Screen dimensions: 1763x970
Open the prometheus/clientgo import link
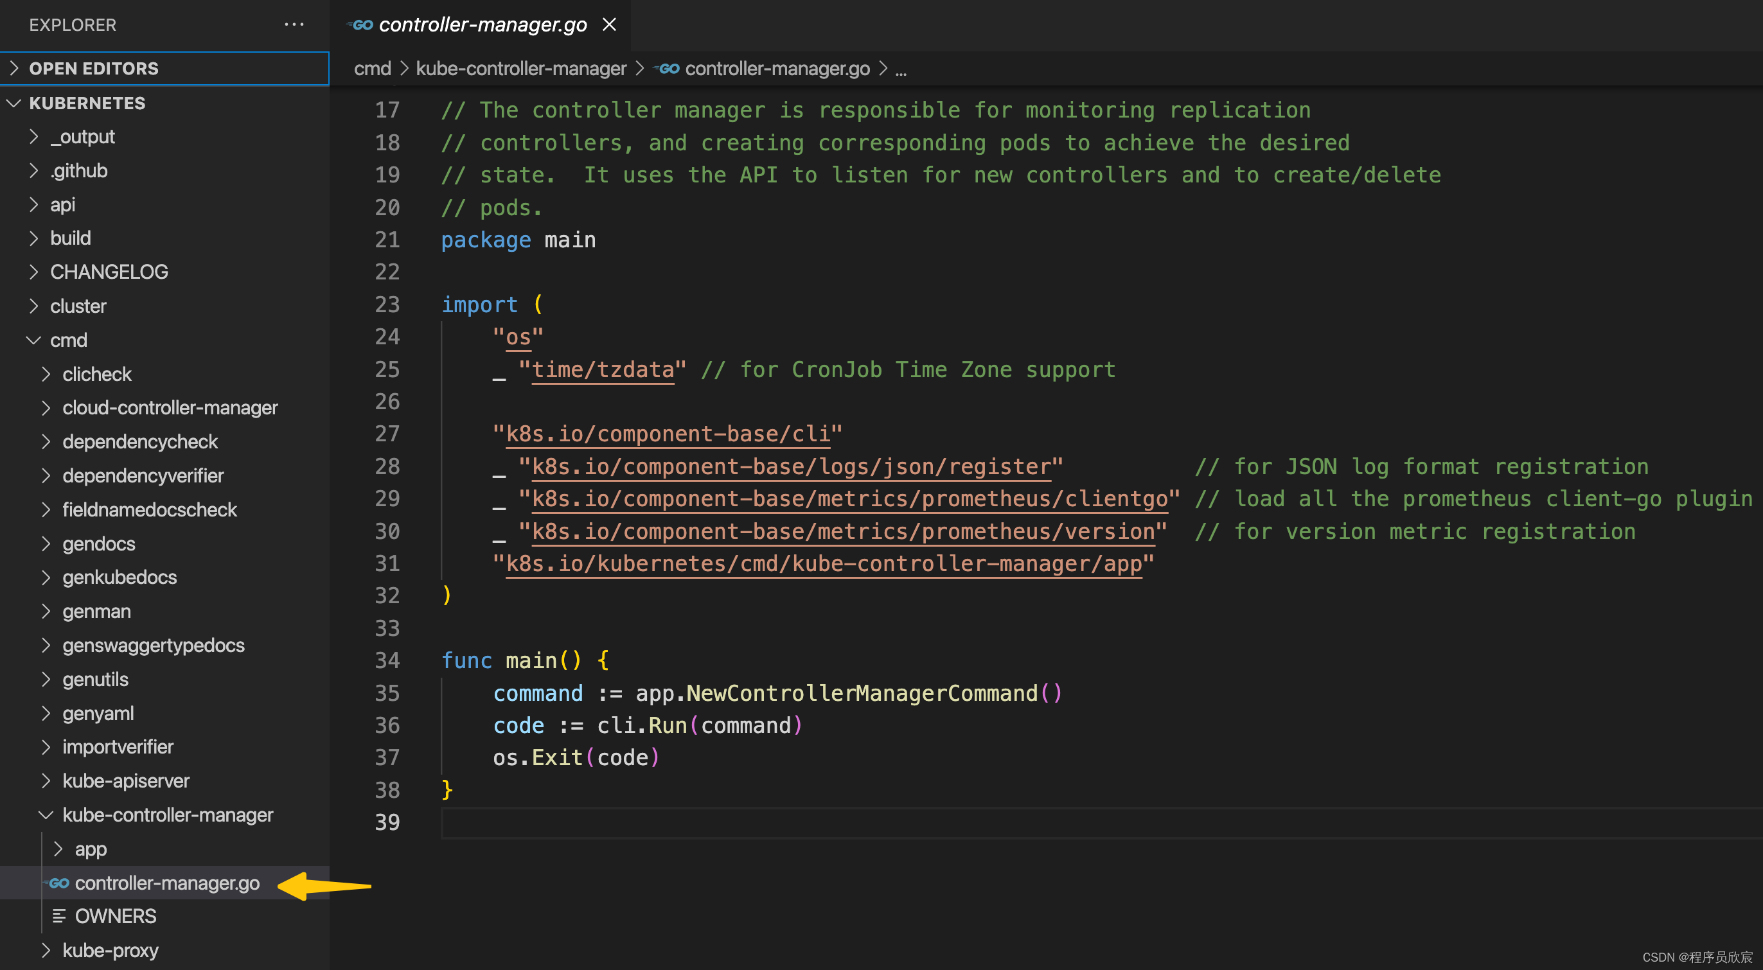(x=849, y=499)
